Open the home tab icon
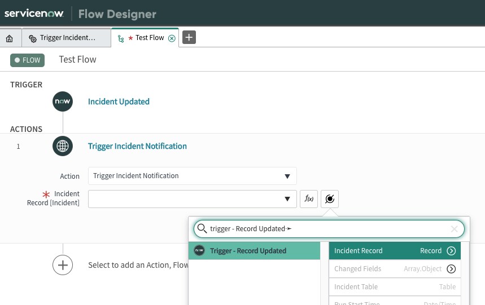Viewport: 485px width, 305px height. tap(9, 38)
